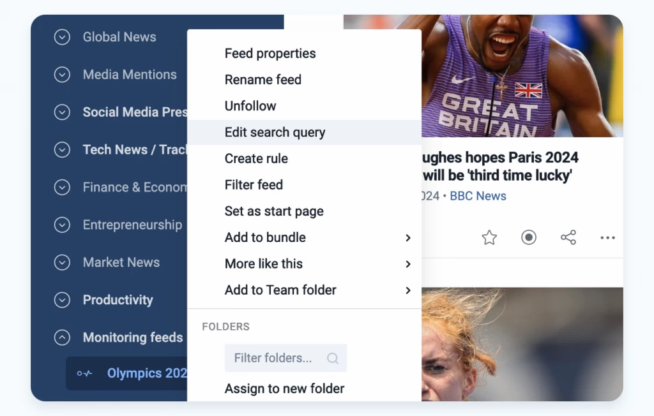This screenshot has width=654, height=416.
Task: Click the Olympics 2024 feed icon
Action: pos(85,373)
